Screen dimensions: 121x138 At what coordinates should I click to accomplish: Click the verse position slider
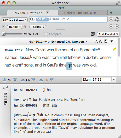pos(12,34)
